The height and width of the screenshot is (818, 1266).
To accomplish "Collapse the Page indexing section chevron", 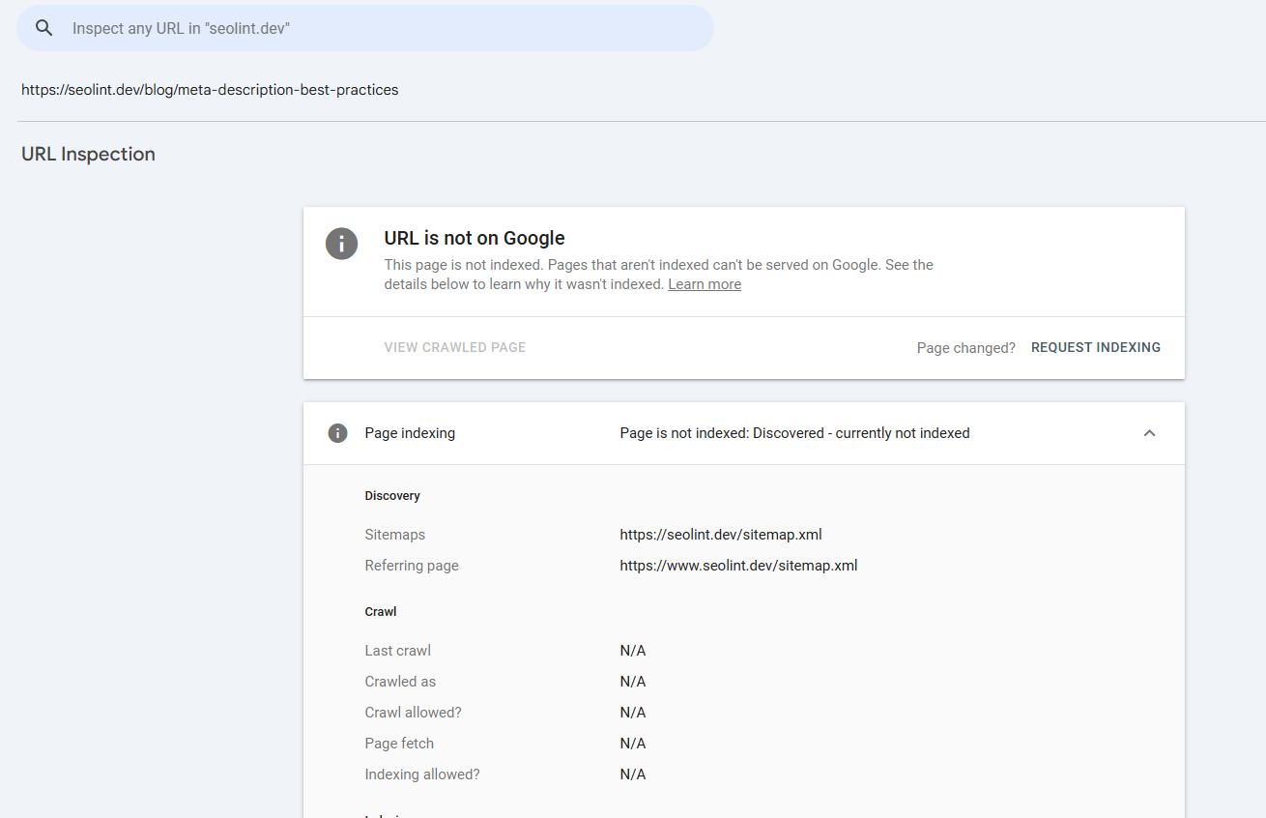I will (x=1149, y=433).
